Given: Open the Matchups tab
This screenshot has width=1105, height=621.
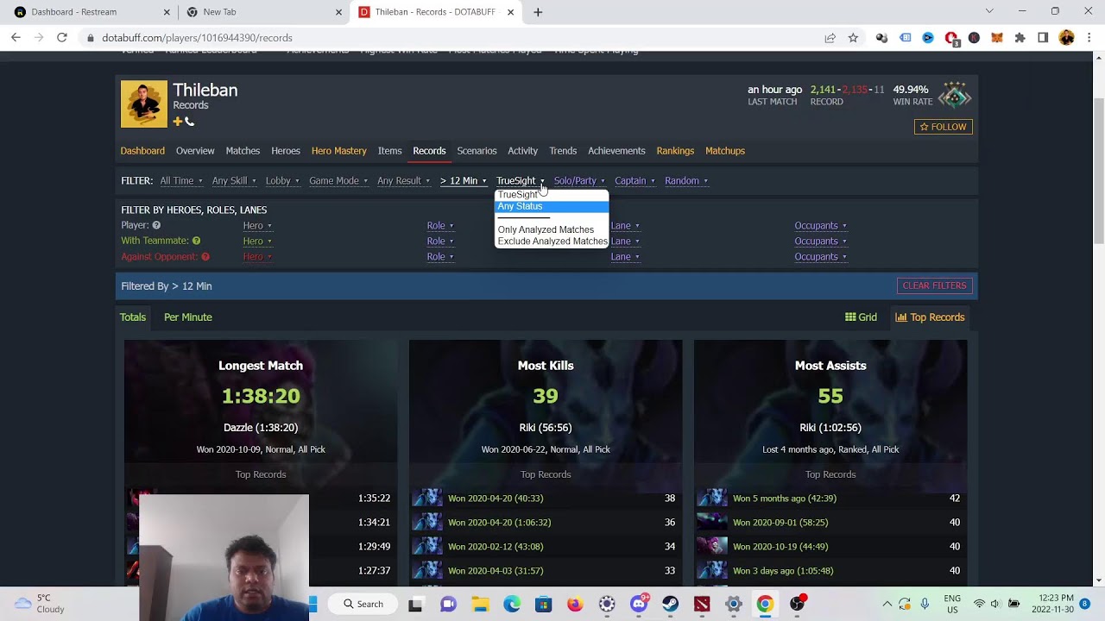Looking at the screenshot, I should tap(725, 151).
